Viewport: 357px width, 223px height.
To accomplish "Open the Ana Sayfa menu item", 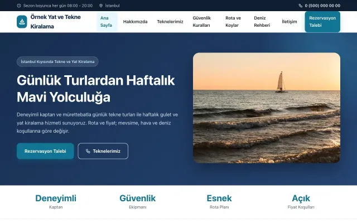I will 107,22.
